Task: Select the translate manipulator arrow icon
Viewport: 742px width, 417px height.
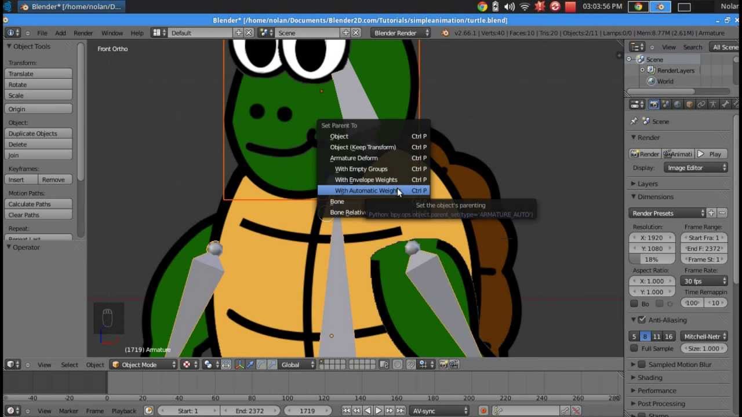Action: pos(250,364)
